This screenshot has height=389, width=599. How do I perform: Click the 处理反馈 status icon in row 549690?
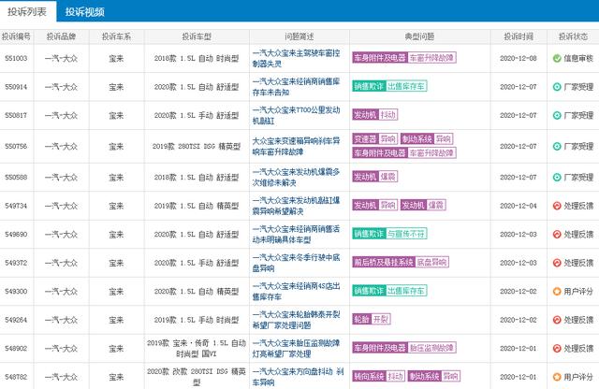[x=557, y=234]
